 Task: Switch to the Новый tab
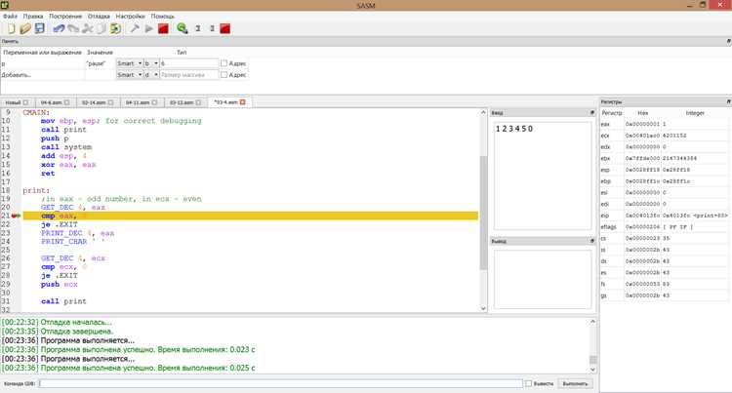(x=13, y=102)
